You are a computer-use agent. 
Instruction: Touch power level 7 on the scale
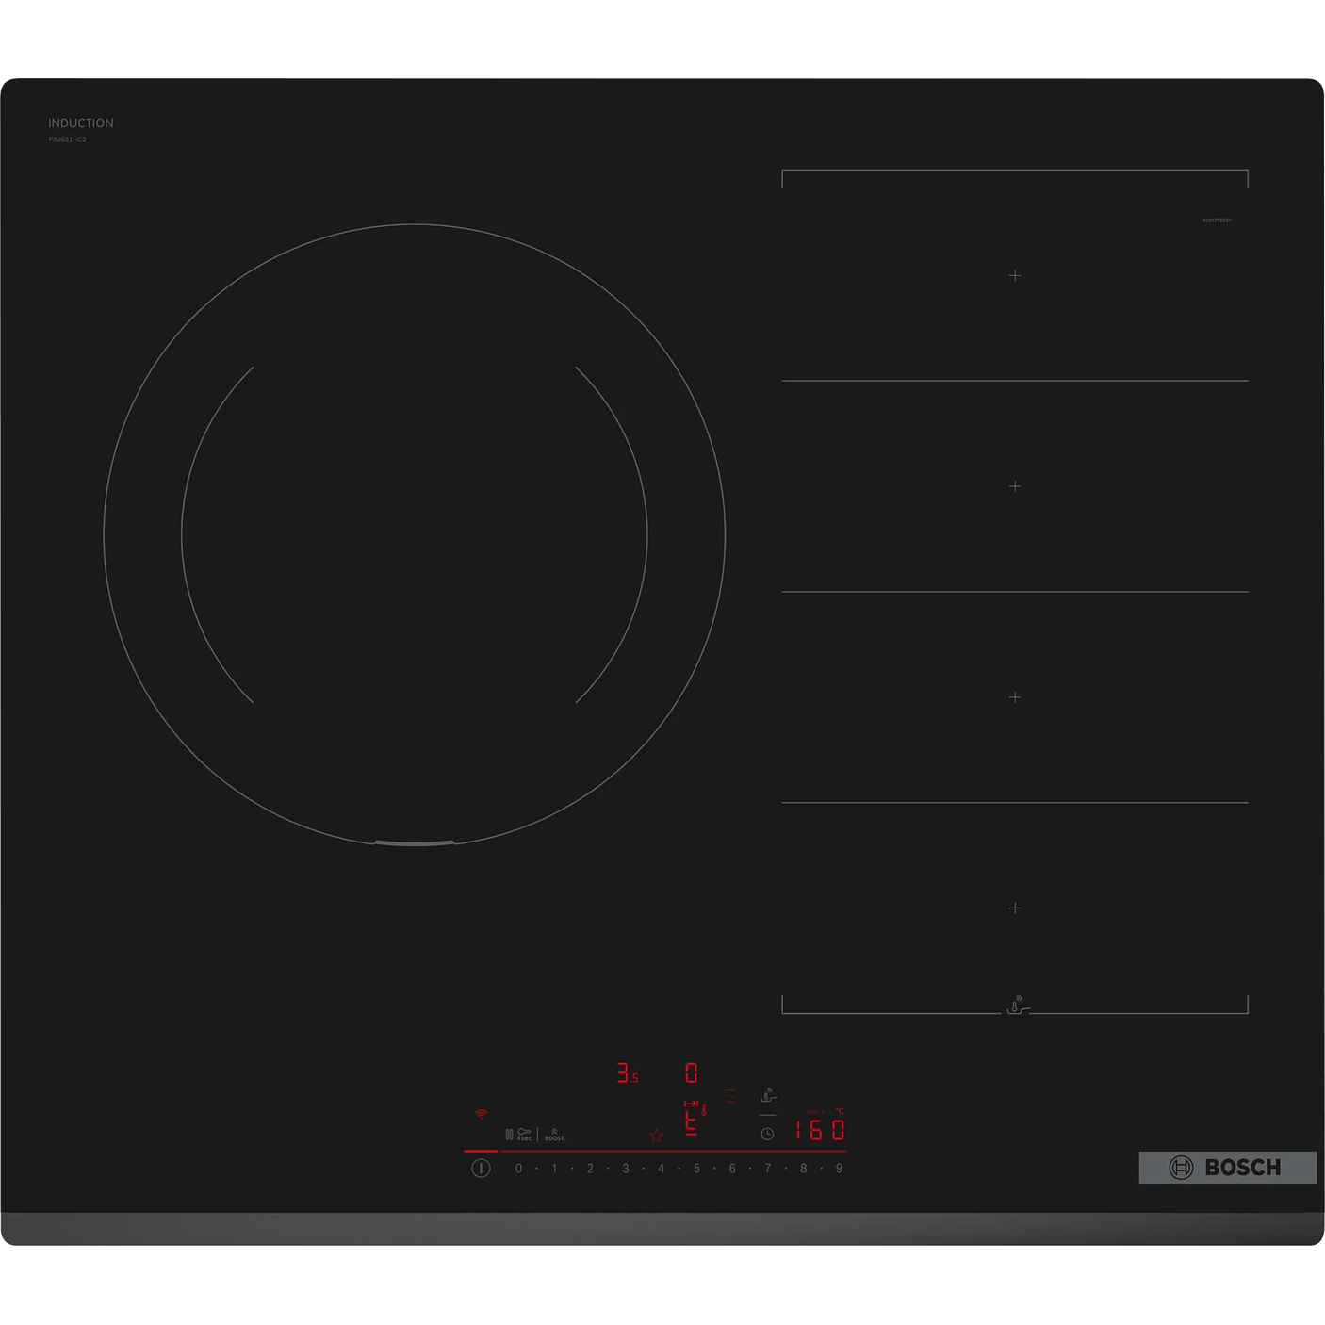click(x=768, y=1169)
